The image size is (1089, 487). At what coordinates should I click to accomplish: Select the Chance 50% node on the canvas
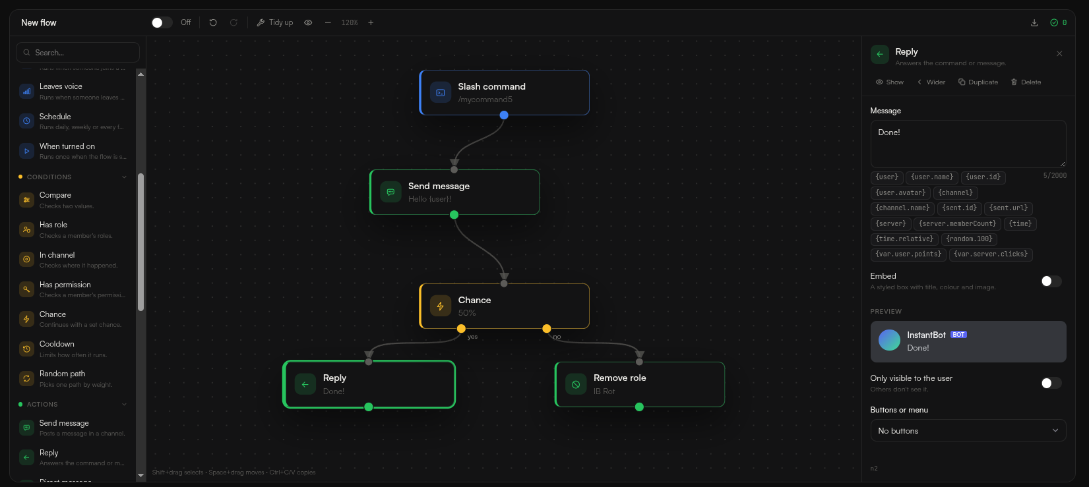coord(505,306)
